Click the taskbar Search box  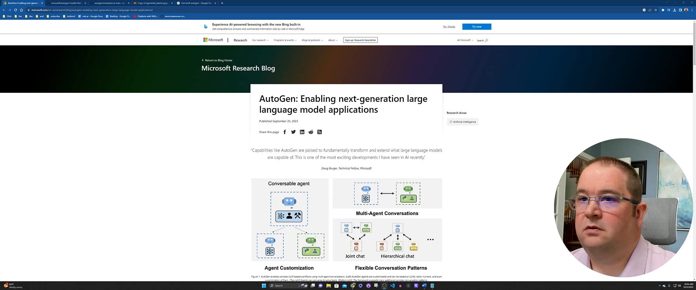[288, 286]
